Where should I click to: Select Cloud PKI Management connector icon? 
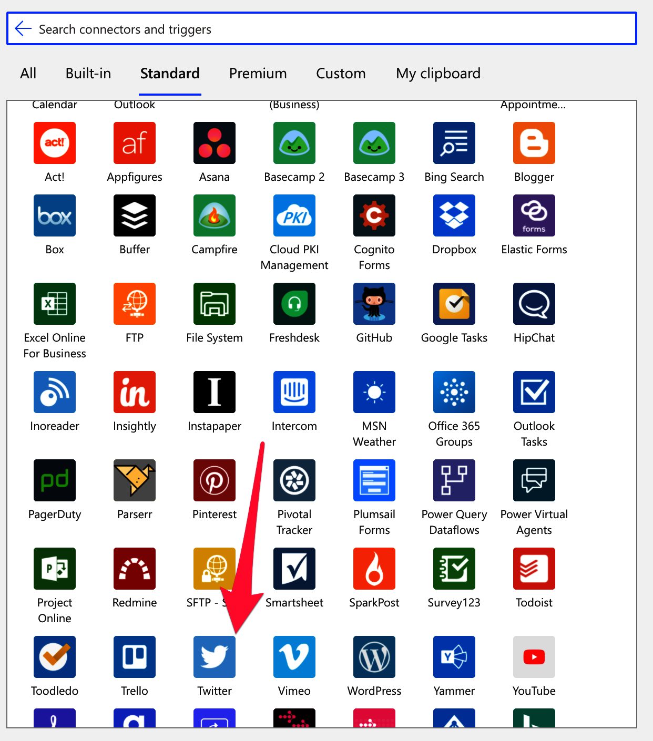click(x=294, y=215)
